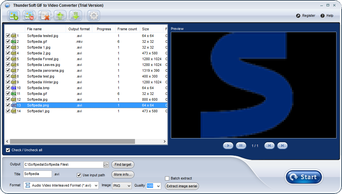This screenshot has width=342, height=194.
Task: Click the .mkv output format cell
Action: point(79,42)
